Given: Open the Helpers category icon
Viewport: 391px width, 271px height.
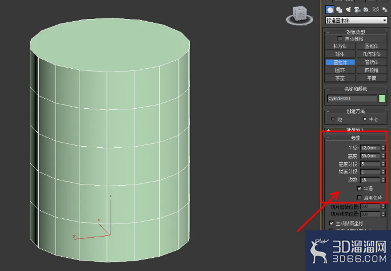Looking at the screenshot, I should point(366,10).
